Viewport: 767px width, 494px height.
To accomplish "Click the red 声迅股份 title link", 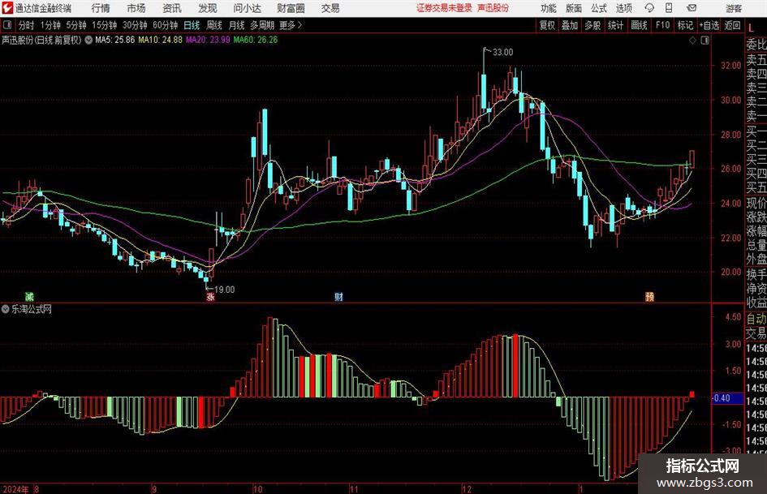I will point(493,8).
